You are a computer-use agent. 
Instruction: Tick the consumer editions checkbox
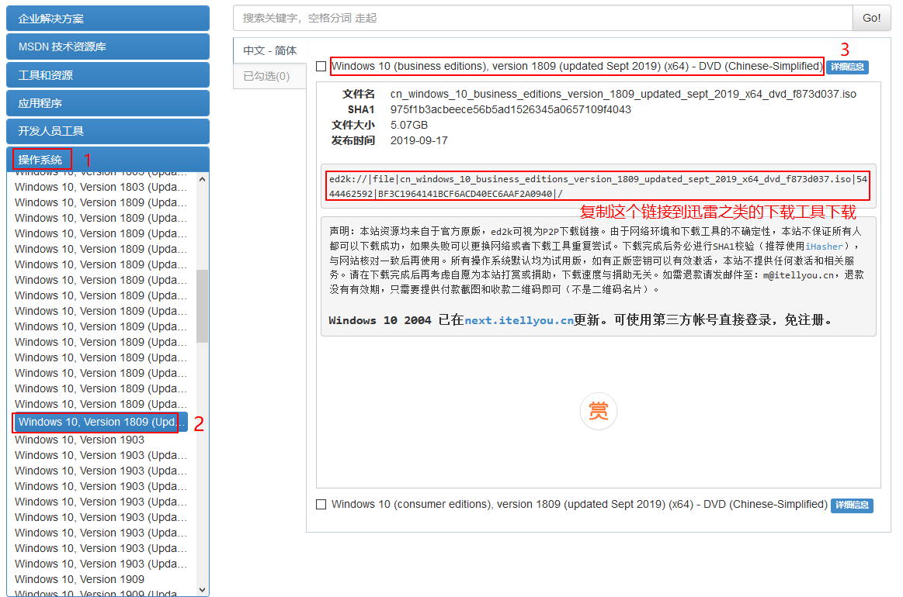pos(321,505)
